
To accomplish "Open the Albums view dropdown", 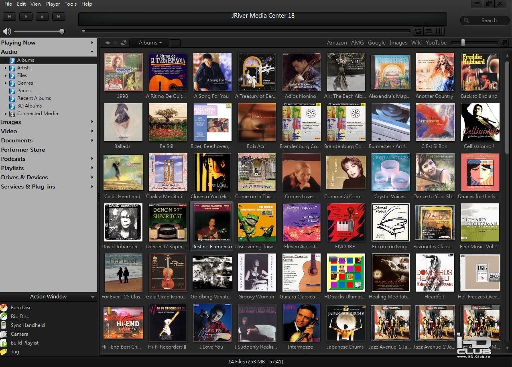I will click(x=150, y=43).
